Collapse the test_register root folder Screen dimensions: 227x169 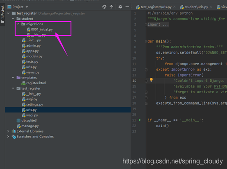point(8,14)
